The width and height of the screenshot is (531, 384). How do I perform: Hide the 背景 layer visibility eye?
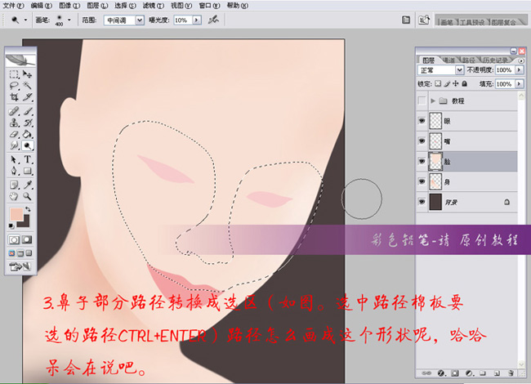click(422, 200)
